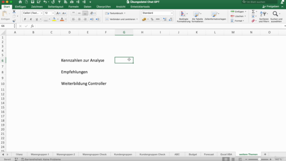Center text horizontally

(79, 19)
